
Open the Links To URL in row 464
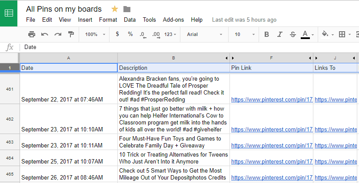click(336, 161)
